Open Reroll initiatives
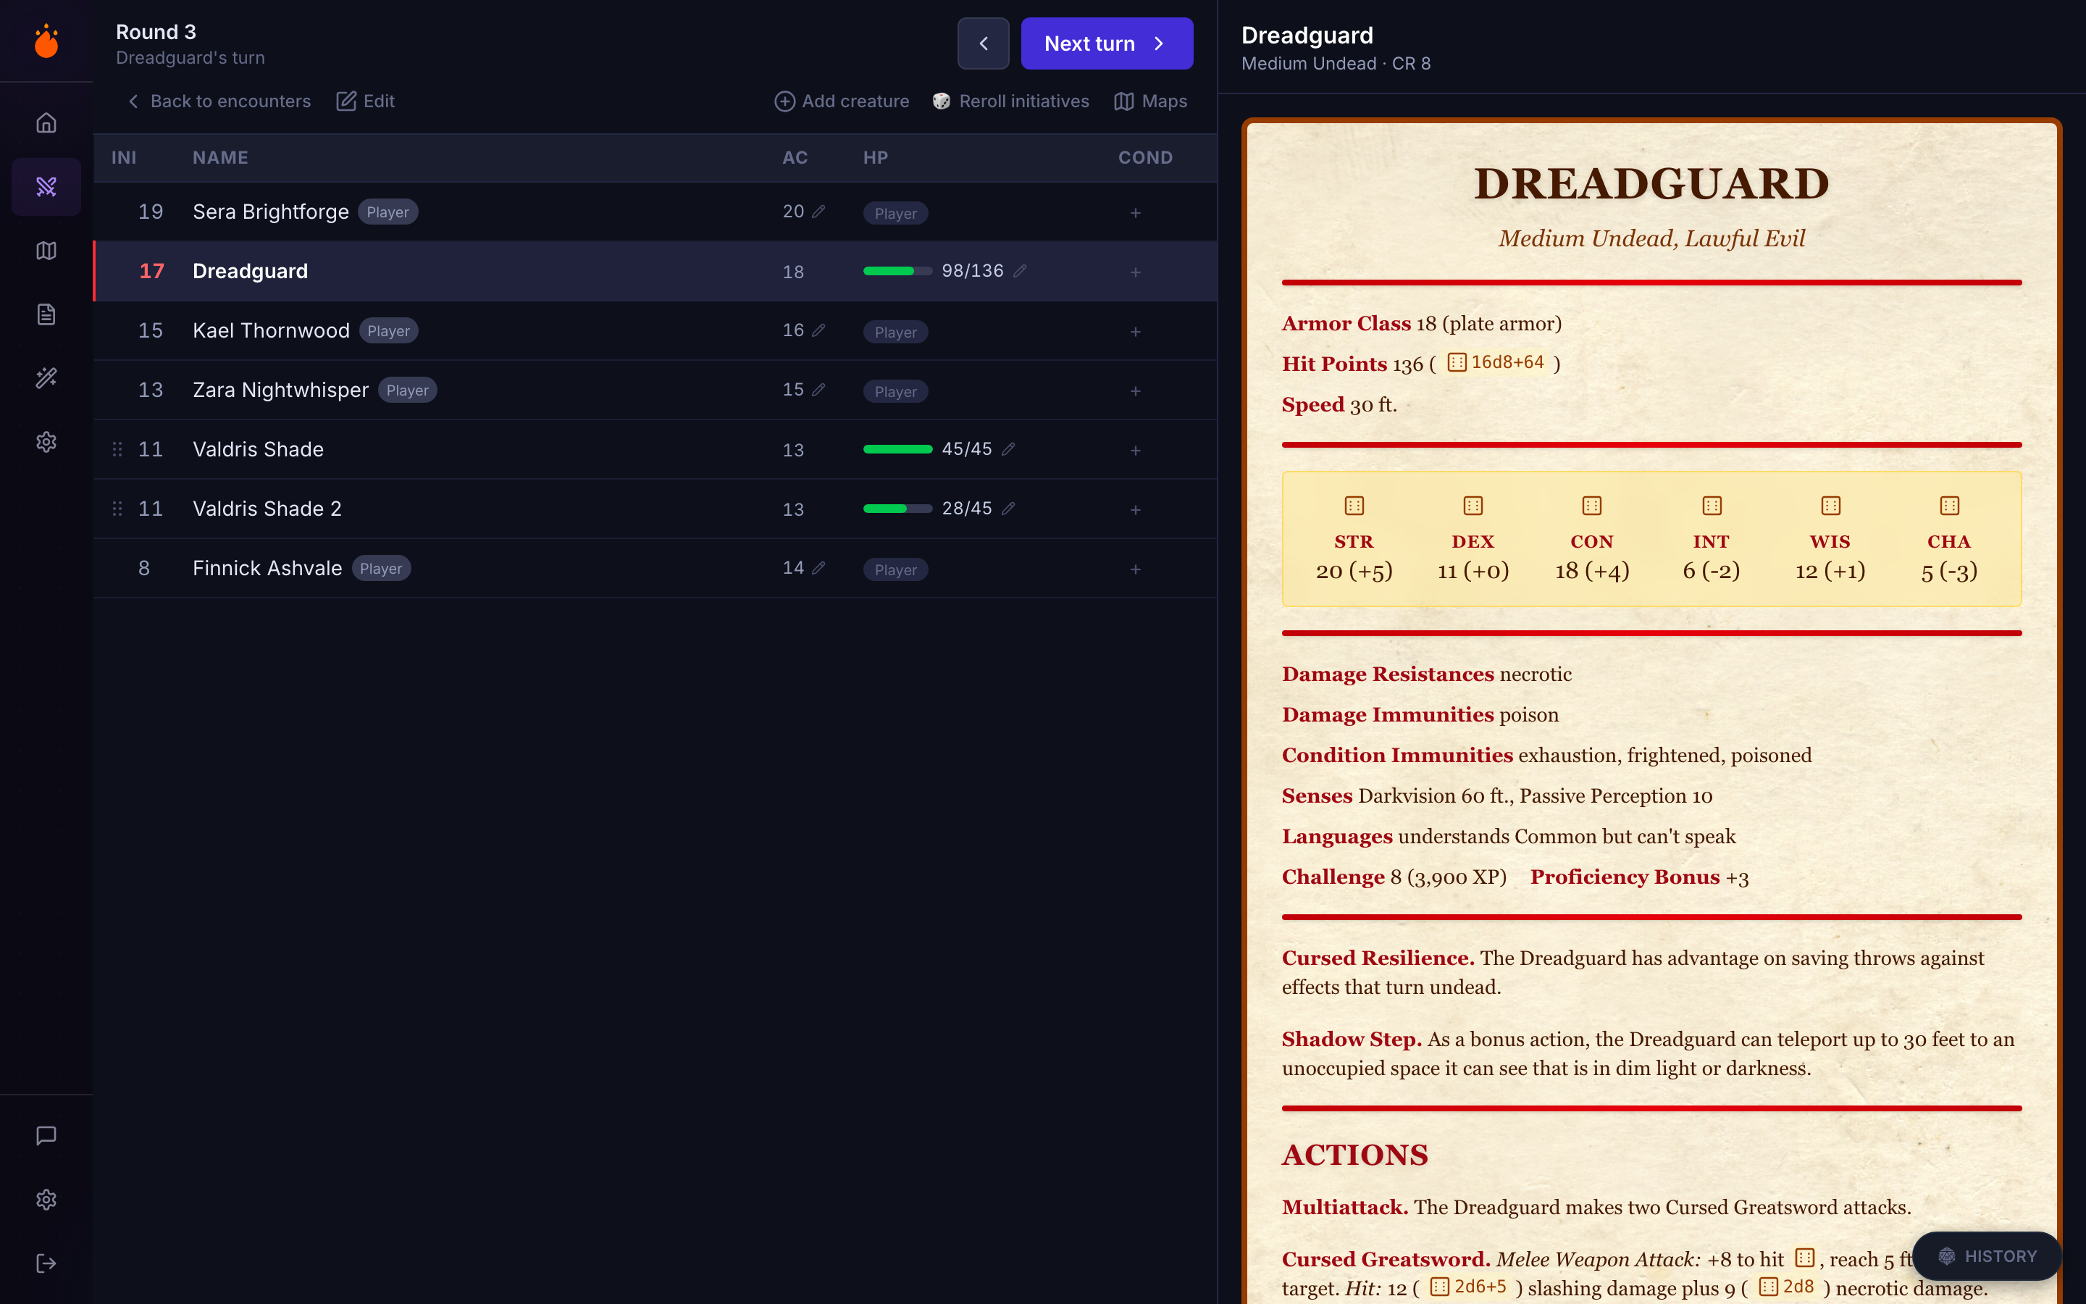The width and height of the screenshot is (2086, 1304). (x=1010, y=101)
